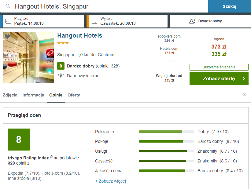Click the Darmowy internet wifi icon

point(61,76)
